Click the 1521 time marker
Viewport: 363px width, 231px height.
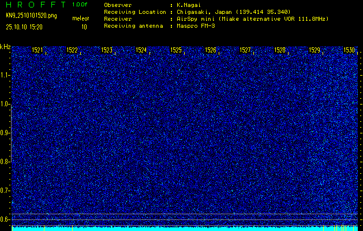pos(38,50)
